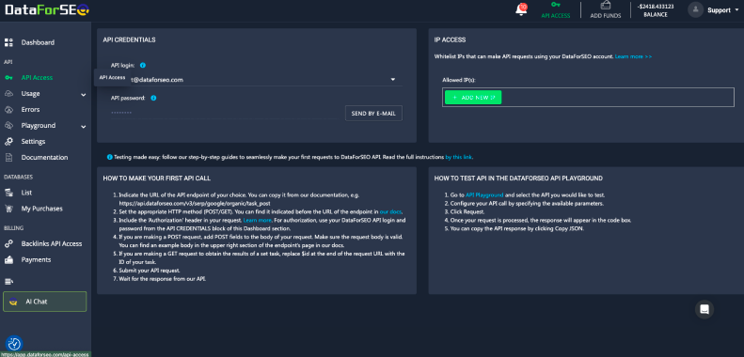Image resolution: width=744 pixels, height=357 pixels.
Task: Open Backlinks API Access menu item
Action: 52,243
